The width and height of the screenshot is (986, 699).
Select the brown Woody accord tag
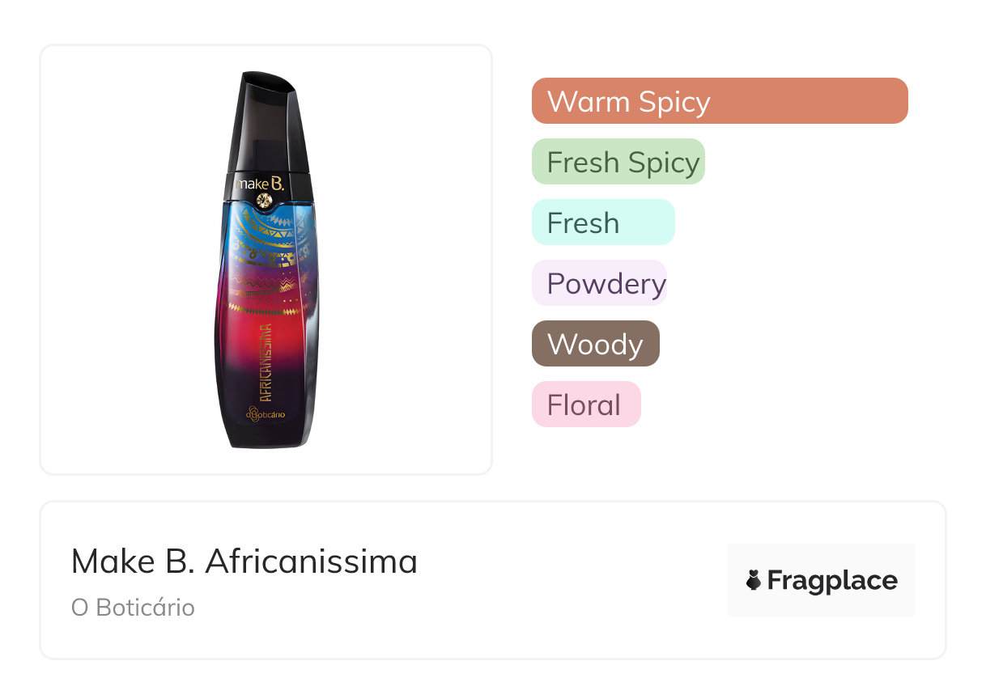pos(595,344)
